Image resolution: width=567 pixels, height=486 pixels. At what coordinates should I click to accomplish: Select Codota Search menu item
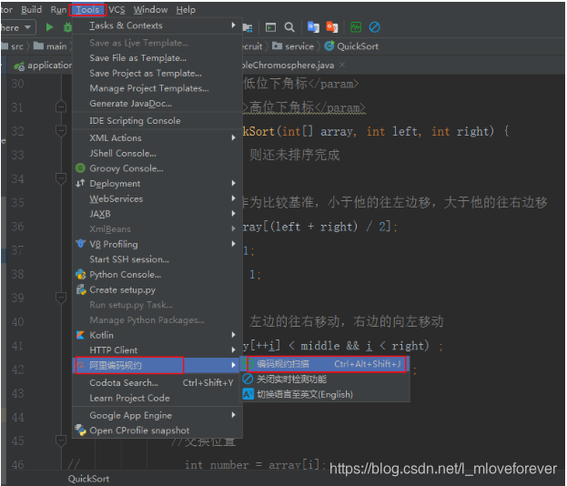pyautogui.click(x=157, y=382)
